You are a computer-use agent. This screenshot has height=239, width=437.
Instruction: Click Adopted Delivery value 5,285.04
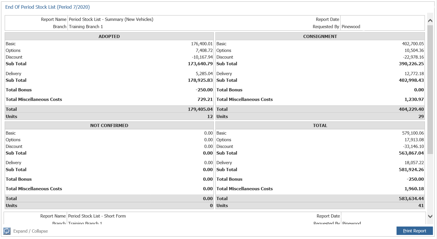tap(204, 74)
